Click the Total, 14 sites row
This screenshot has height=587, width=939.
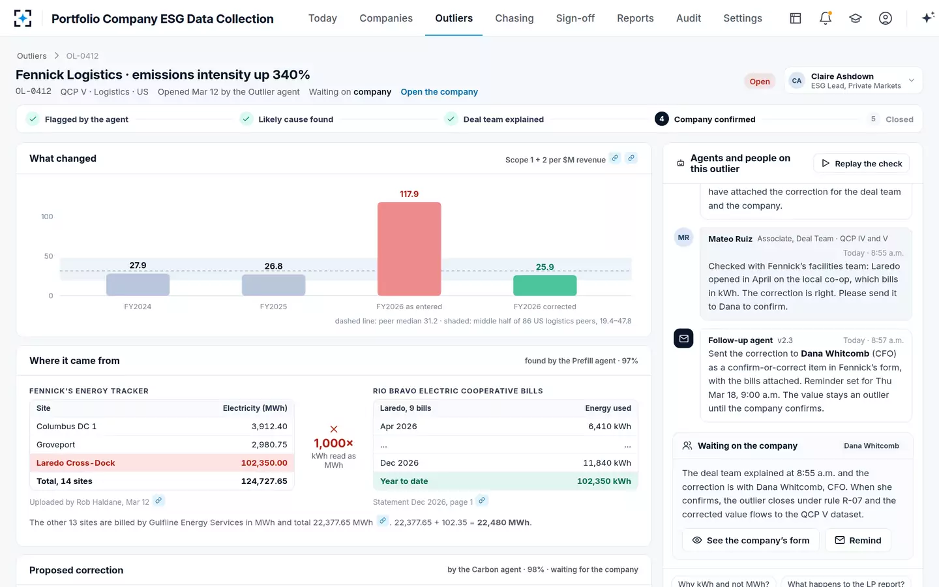tap(162, 481)
